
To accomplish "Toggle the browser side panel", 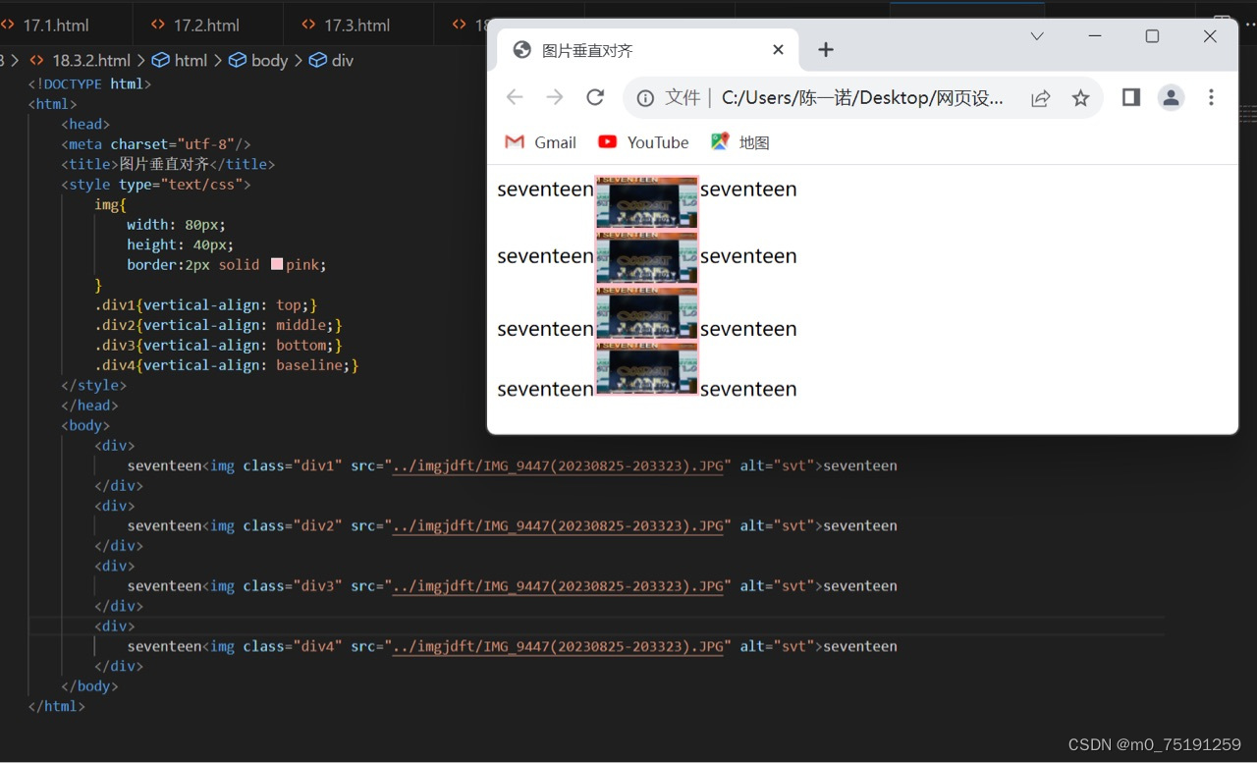I will (1131, 97).
